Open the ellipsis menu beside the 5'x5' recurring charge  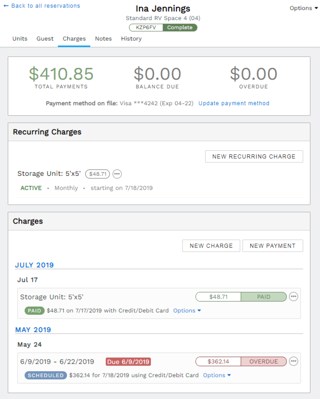[117, 174]
